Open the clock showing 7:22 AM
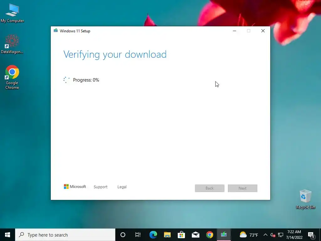 294,235
